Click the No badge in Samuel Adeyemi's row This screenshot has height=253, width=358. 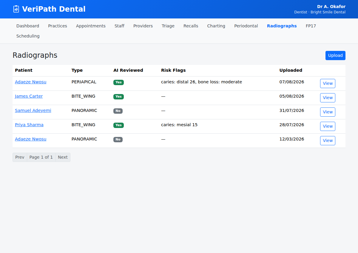click(118, 111)
